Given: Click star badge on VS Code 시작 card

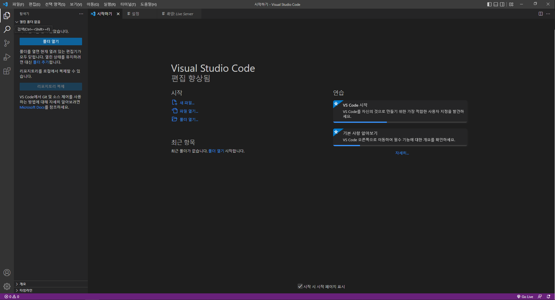Looking at the screenshot, I should tap(336, 104).
